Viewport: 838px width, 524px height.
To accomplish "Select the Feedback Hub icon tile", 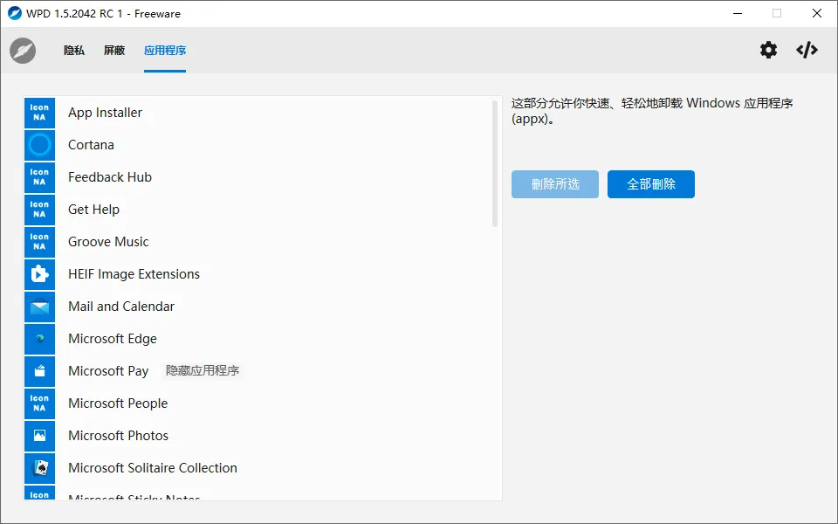I will click(39, 177).
